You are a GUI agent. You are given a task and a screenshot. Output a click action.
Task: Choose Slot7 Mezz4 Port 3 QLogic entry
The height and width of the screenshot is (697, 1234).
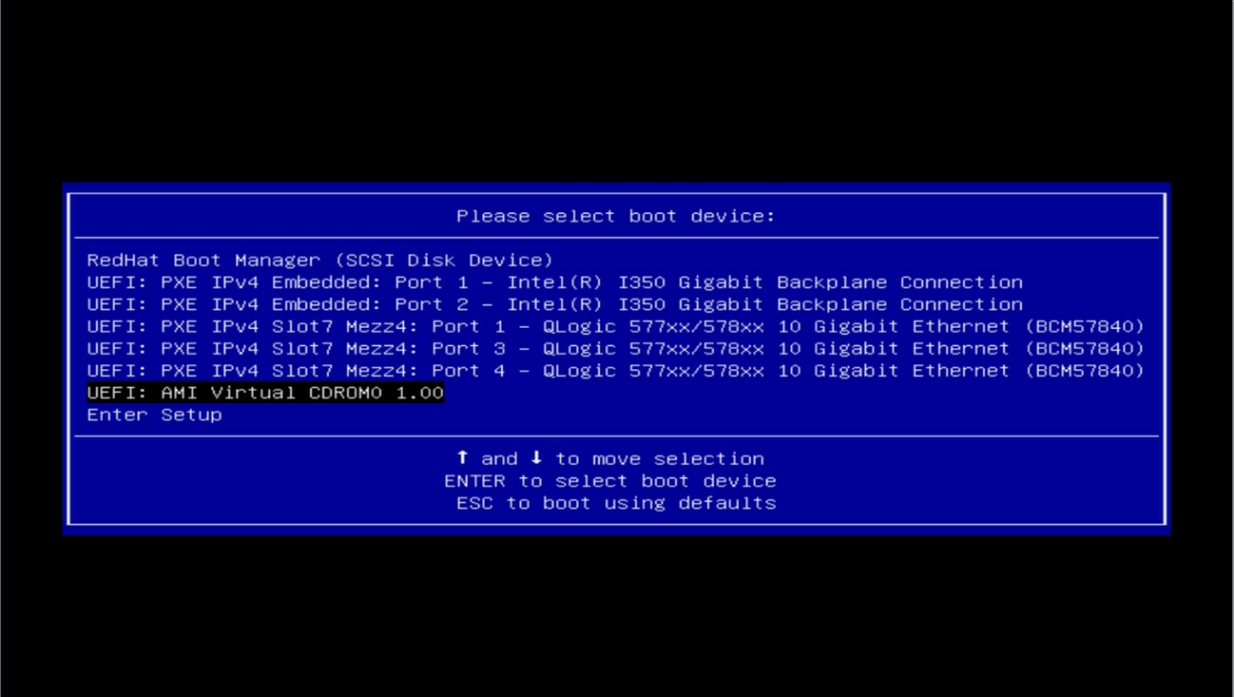(615, 349)
